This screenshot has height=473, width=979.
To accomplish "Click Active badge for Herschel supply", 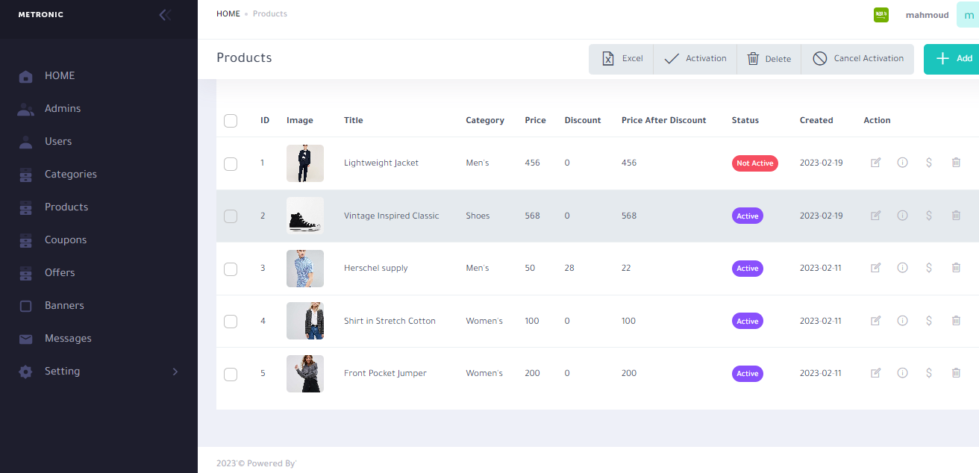I will (747, 269).
